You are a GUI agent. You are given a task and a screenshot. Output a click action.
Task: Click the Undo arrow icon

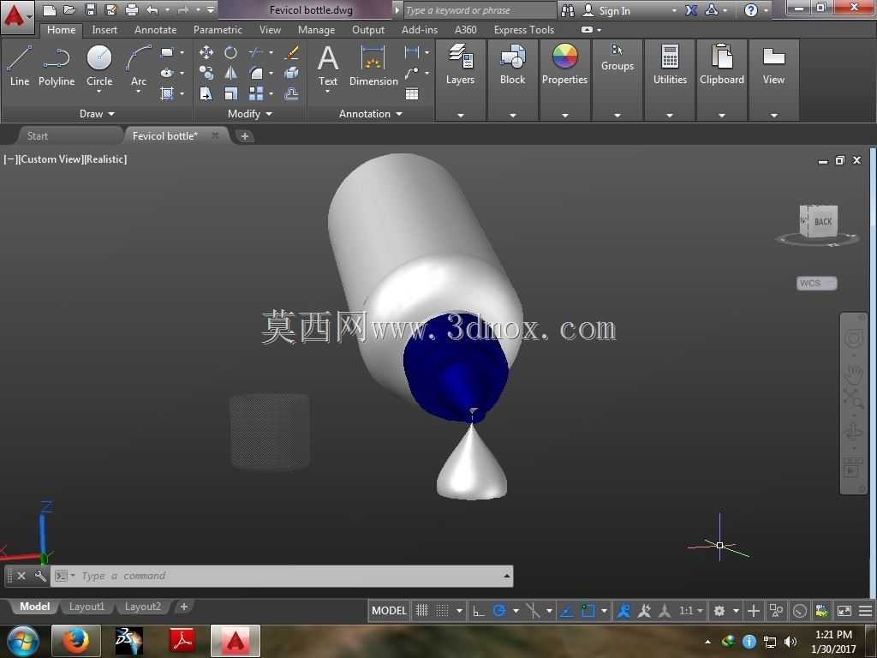152,9
